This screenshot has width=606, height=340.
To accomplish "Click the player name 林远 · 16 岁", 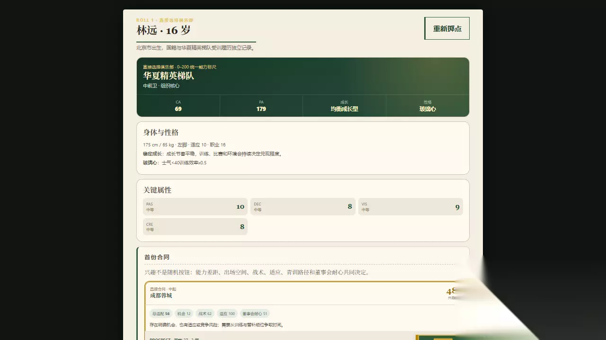I will (x=164, y=30).
